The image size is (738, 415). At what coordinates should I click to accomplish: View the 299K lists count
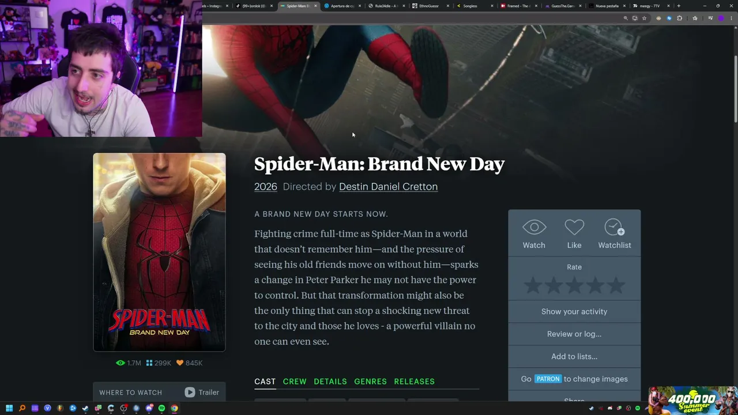(x=159, y=363)
